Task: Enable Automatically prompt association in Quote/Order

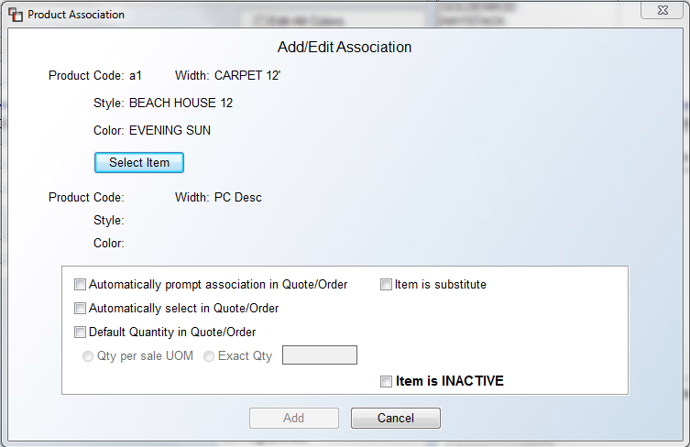Action: 80,285
